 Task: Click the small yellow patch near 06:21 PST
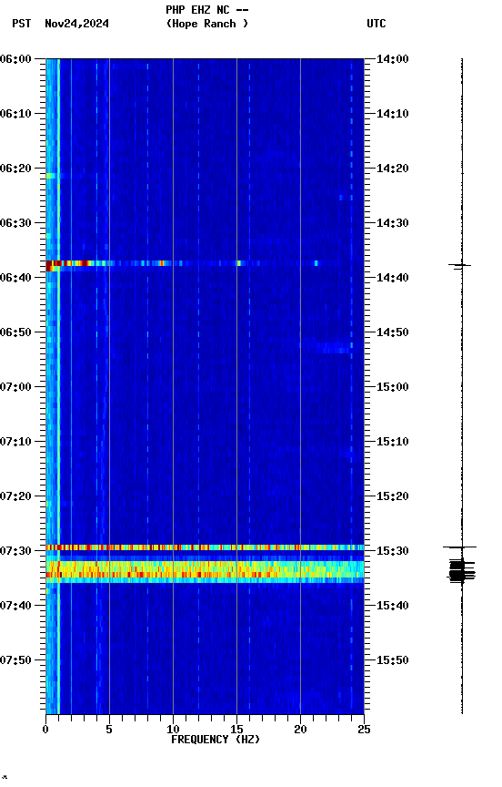pos(51,176)
